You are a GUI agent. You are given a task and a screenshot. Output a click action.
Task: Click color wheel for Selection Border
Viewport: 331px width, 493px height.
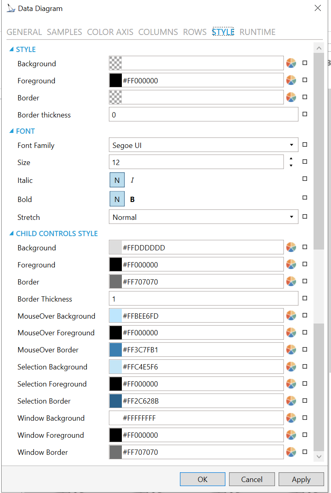[x=291, y=401]
